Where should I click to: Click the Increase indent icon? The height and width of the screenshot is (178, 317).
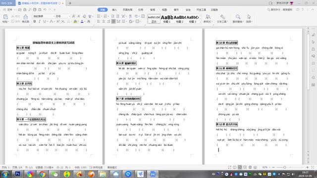[118, 16]
